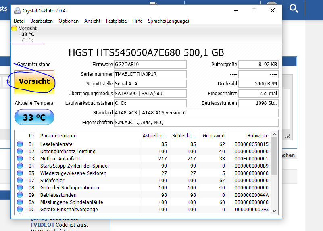Click the Parametername column header
The image size is (323, 231).
tap(89, 136)
